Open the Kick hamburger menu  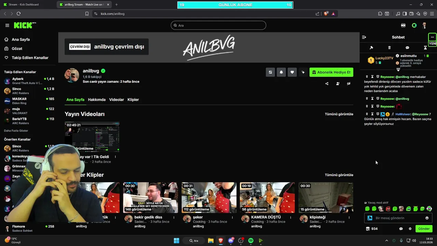click(7, 25)
